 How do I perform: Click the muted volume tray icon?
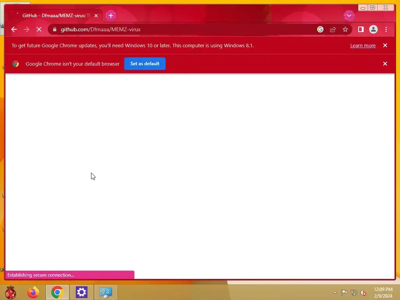click(363, 293)
